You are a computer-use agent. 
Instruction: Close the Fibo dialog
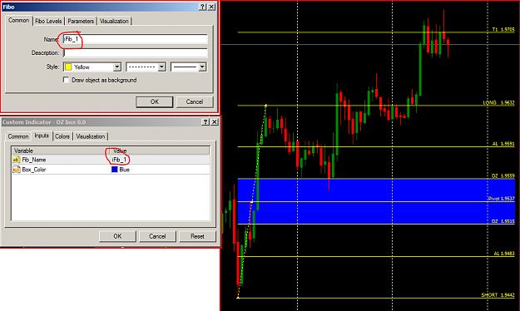tap(211, 7)
